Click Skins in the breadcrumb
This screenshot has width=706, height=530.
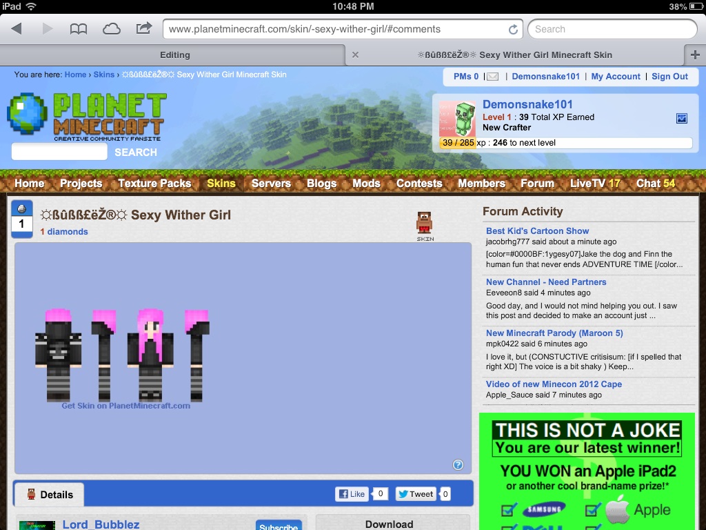point(103,75)
